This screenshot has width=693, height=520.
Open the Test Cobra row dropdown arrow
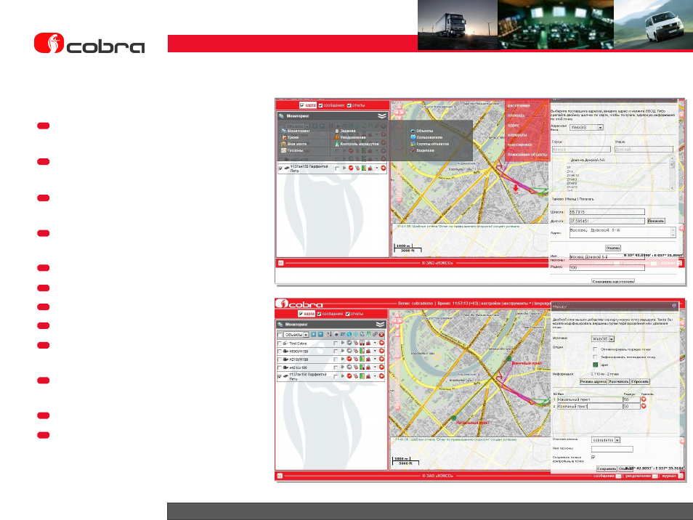coord(376,344)
